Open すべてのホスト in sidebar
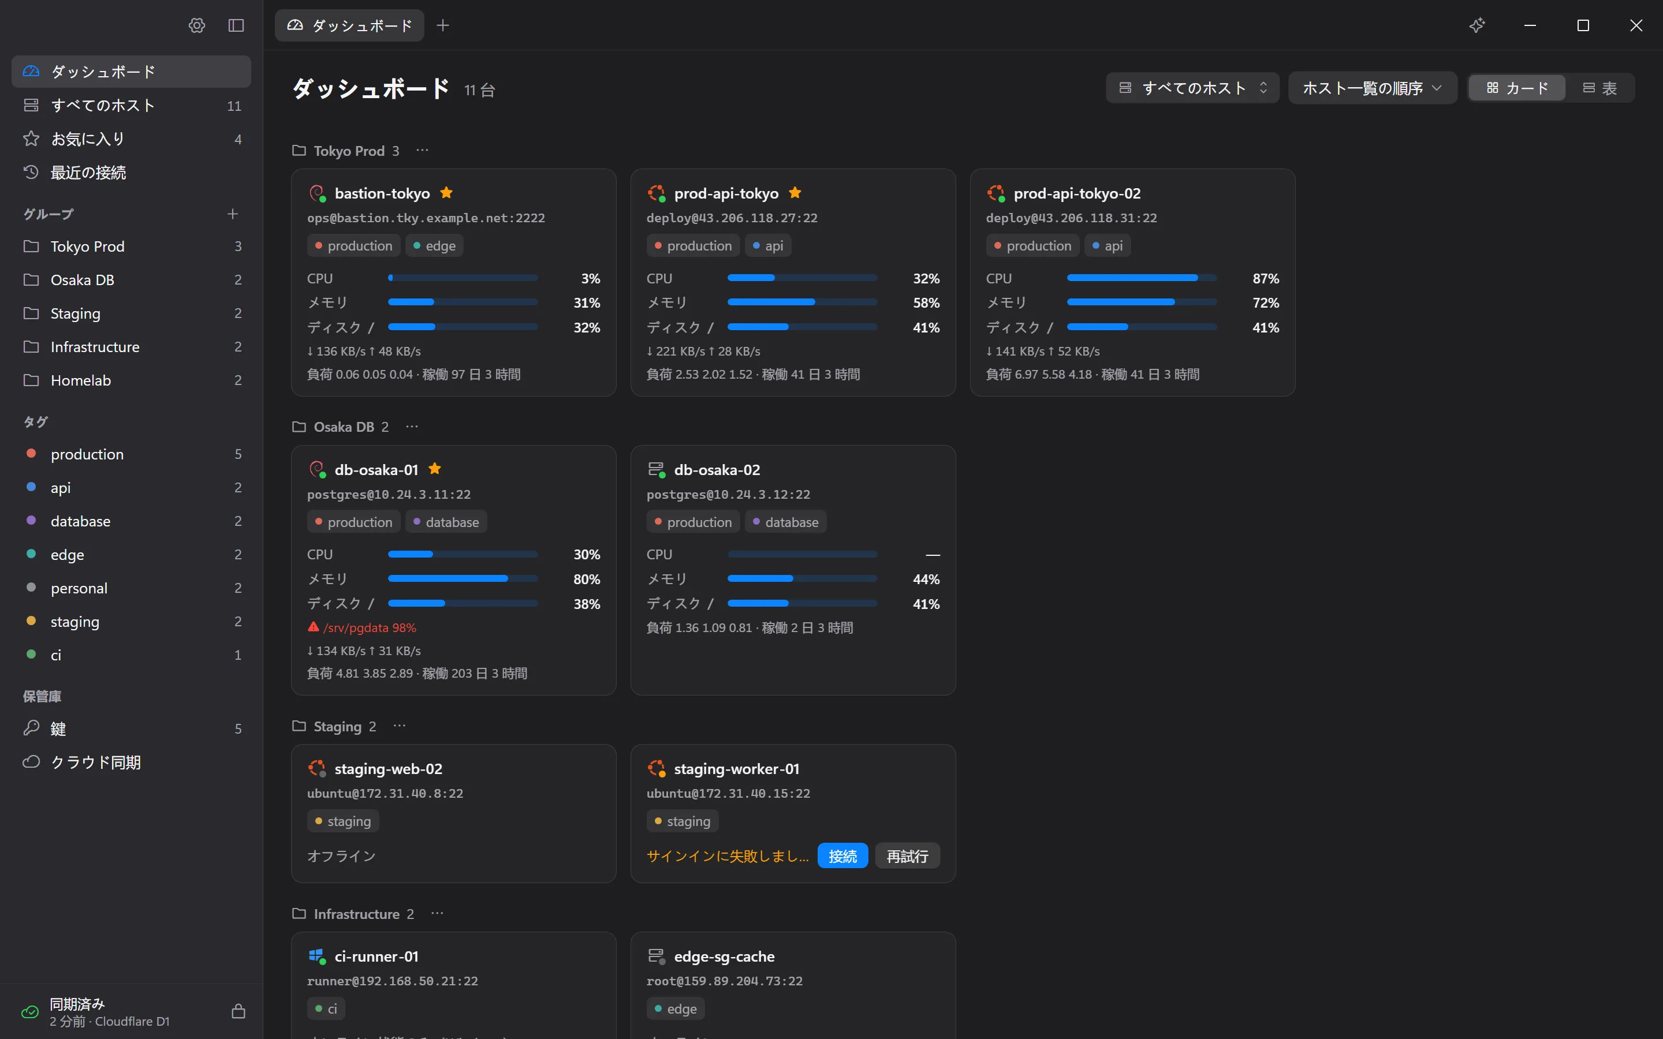1663x1039 pixels. click(131, 105)
